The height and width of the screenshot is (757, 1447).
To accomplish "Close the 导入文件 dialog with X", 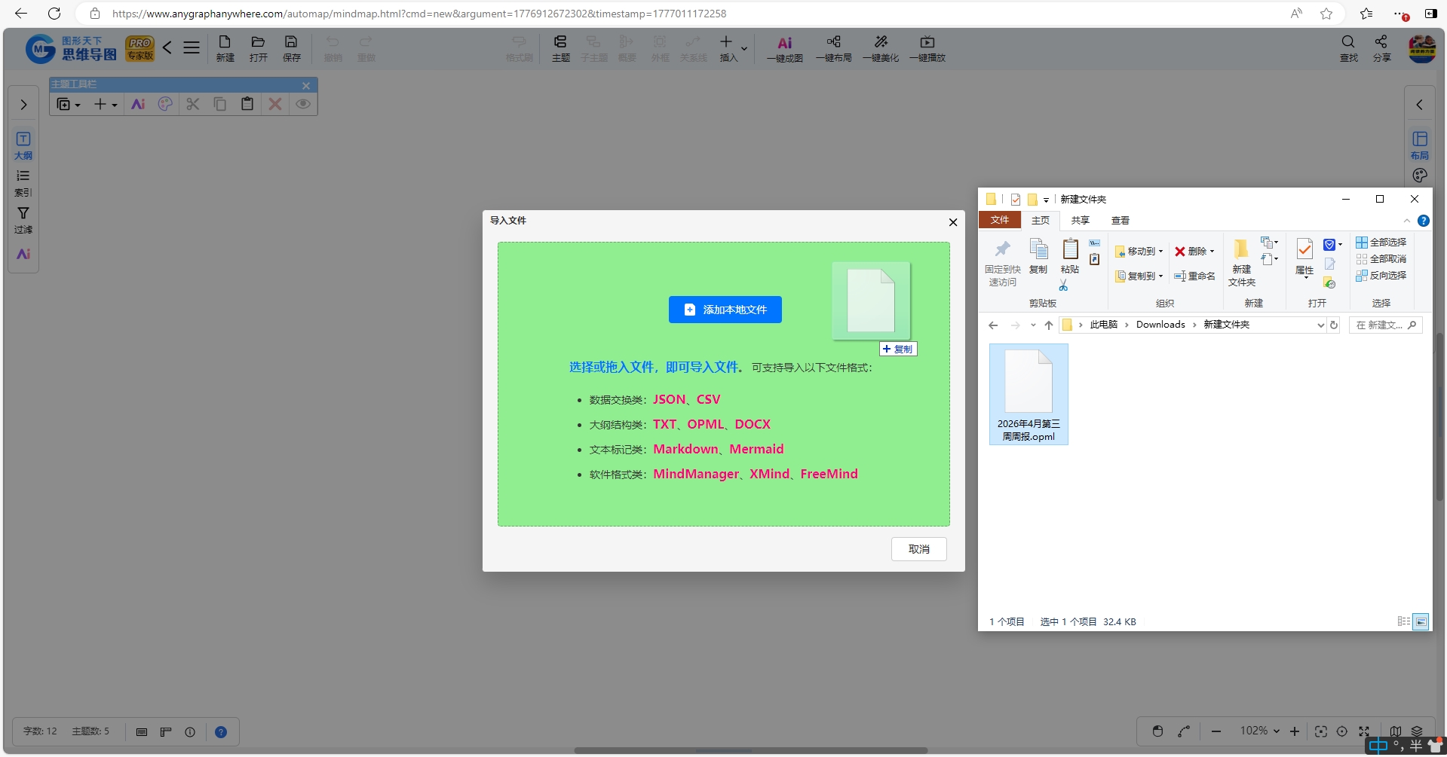I will (x=953, y=222).
